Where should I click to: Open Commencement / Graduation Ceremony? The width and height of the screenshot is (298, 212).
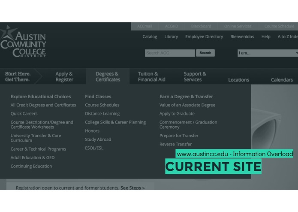click(x=188, y=124)
